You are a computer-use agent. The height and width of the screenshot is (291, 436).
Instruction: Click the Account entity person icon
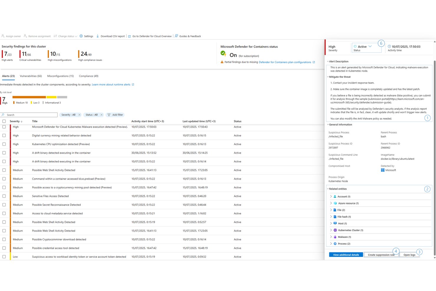[x=335, y=196]
